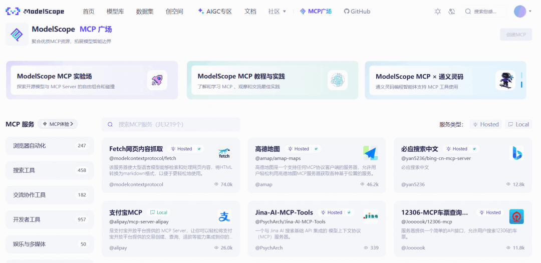Open the Fetch网页内容抓取 service title
The width and height of the screenshot is (541, 263).
136,149
